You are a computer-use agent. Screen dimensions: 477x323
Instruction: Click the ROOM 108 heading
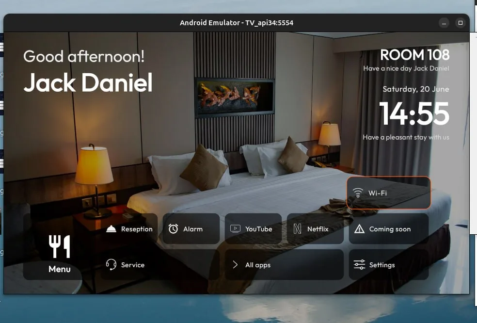pos(414,55)
